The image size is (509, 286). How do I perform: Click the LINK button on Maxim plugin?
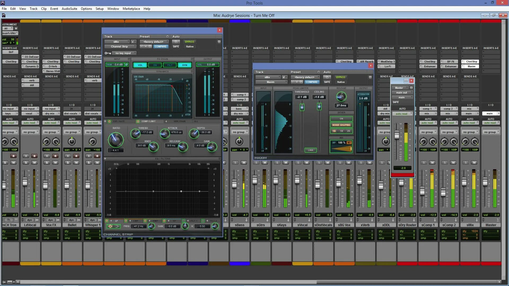coord(310,150)
